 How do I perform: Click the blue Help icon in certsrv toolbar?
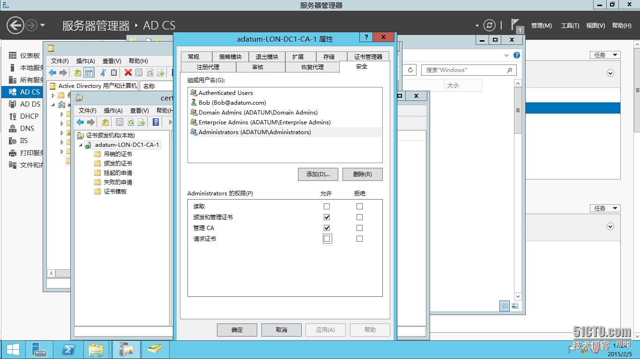[x=156, y=122]
